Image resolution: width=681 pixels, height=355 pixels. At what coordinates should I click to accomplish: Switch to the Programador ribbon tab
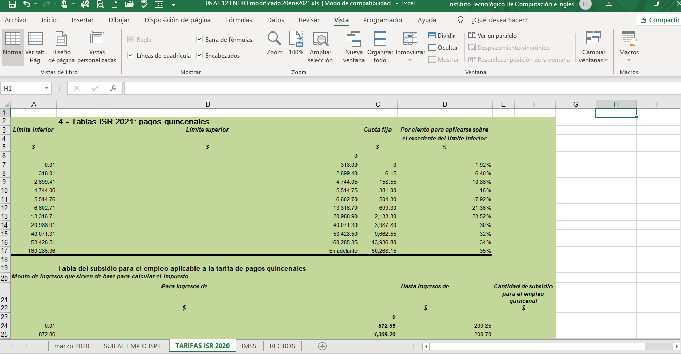[x=383, y=20]
